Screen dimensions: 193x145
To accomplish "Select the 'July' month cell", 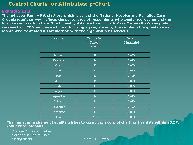I will click(x=58, y=86).
